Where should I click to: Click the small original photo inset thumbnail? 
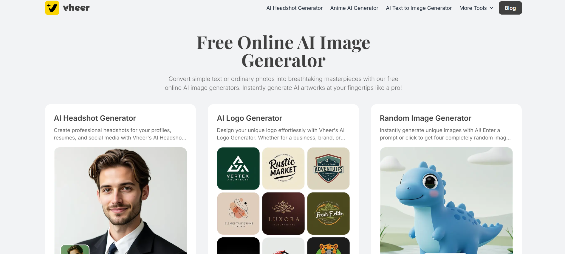[x=75, y=250]
